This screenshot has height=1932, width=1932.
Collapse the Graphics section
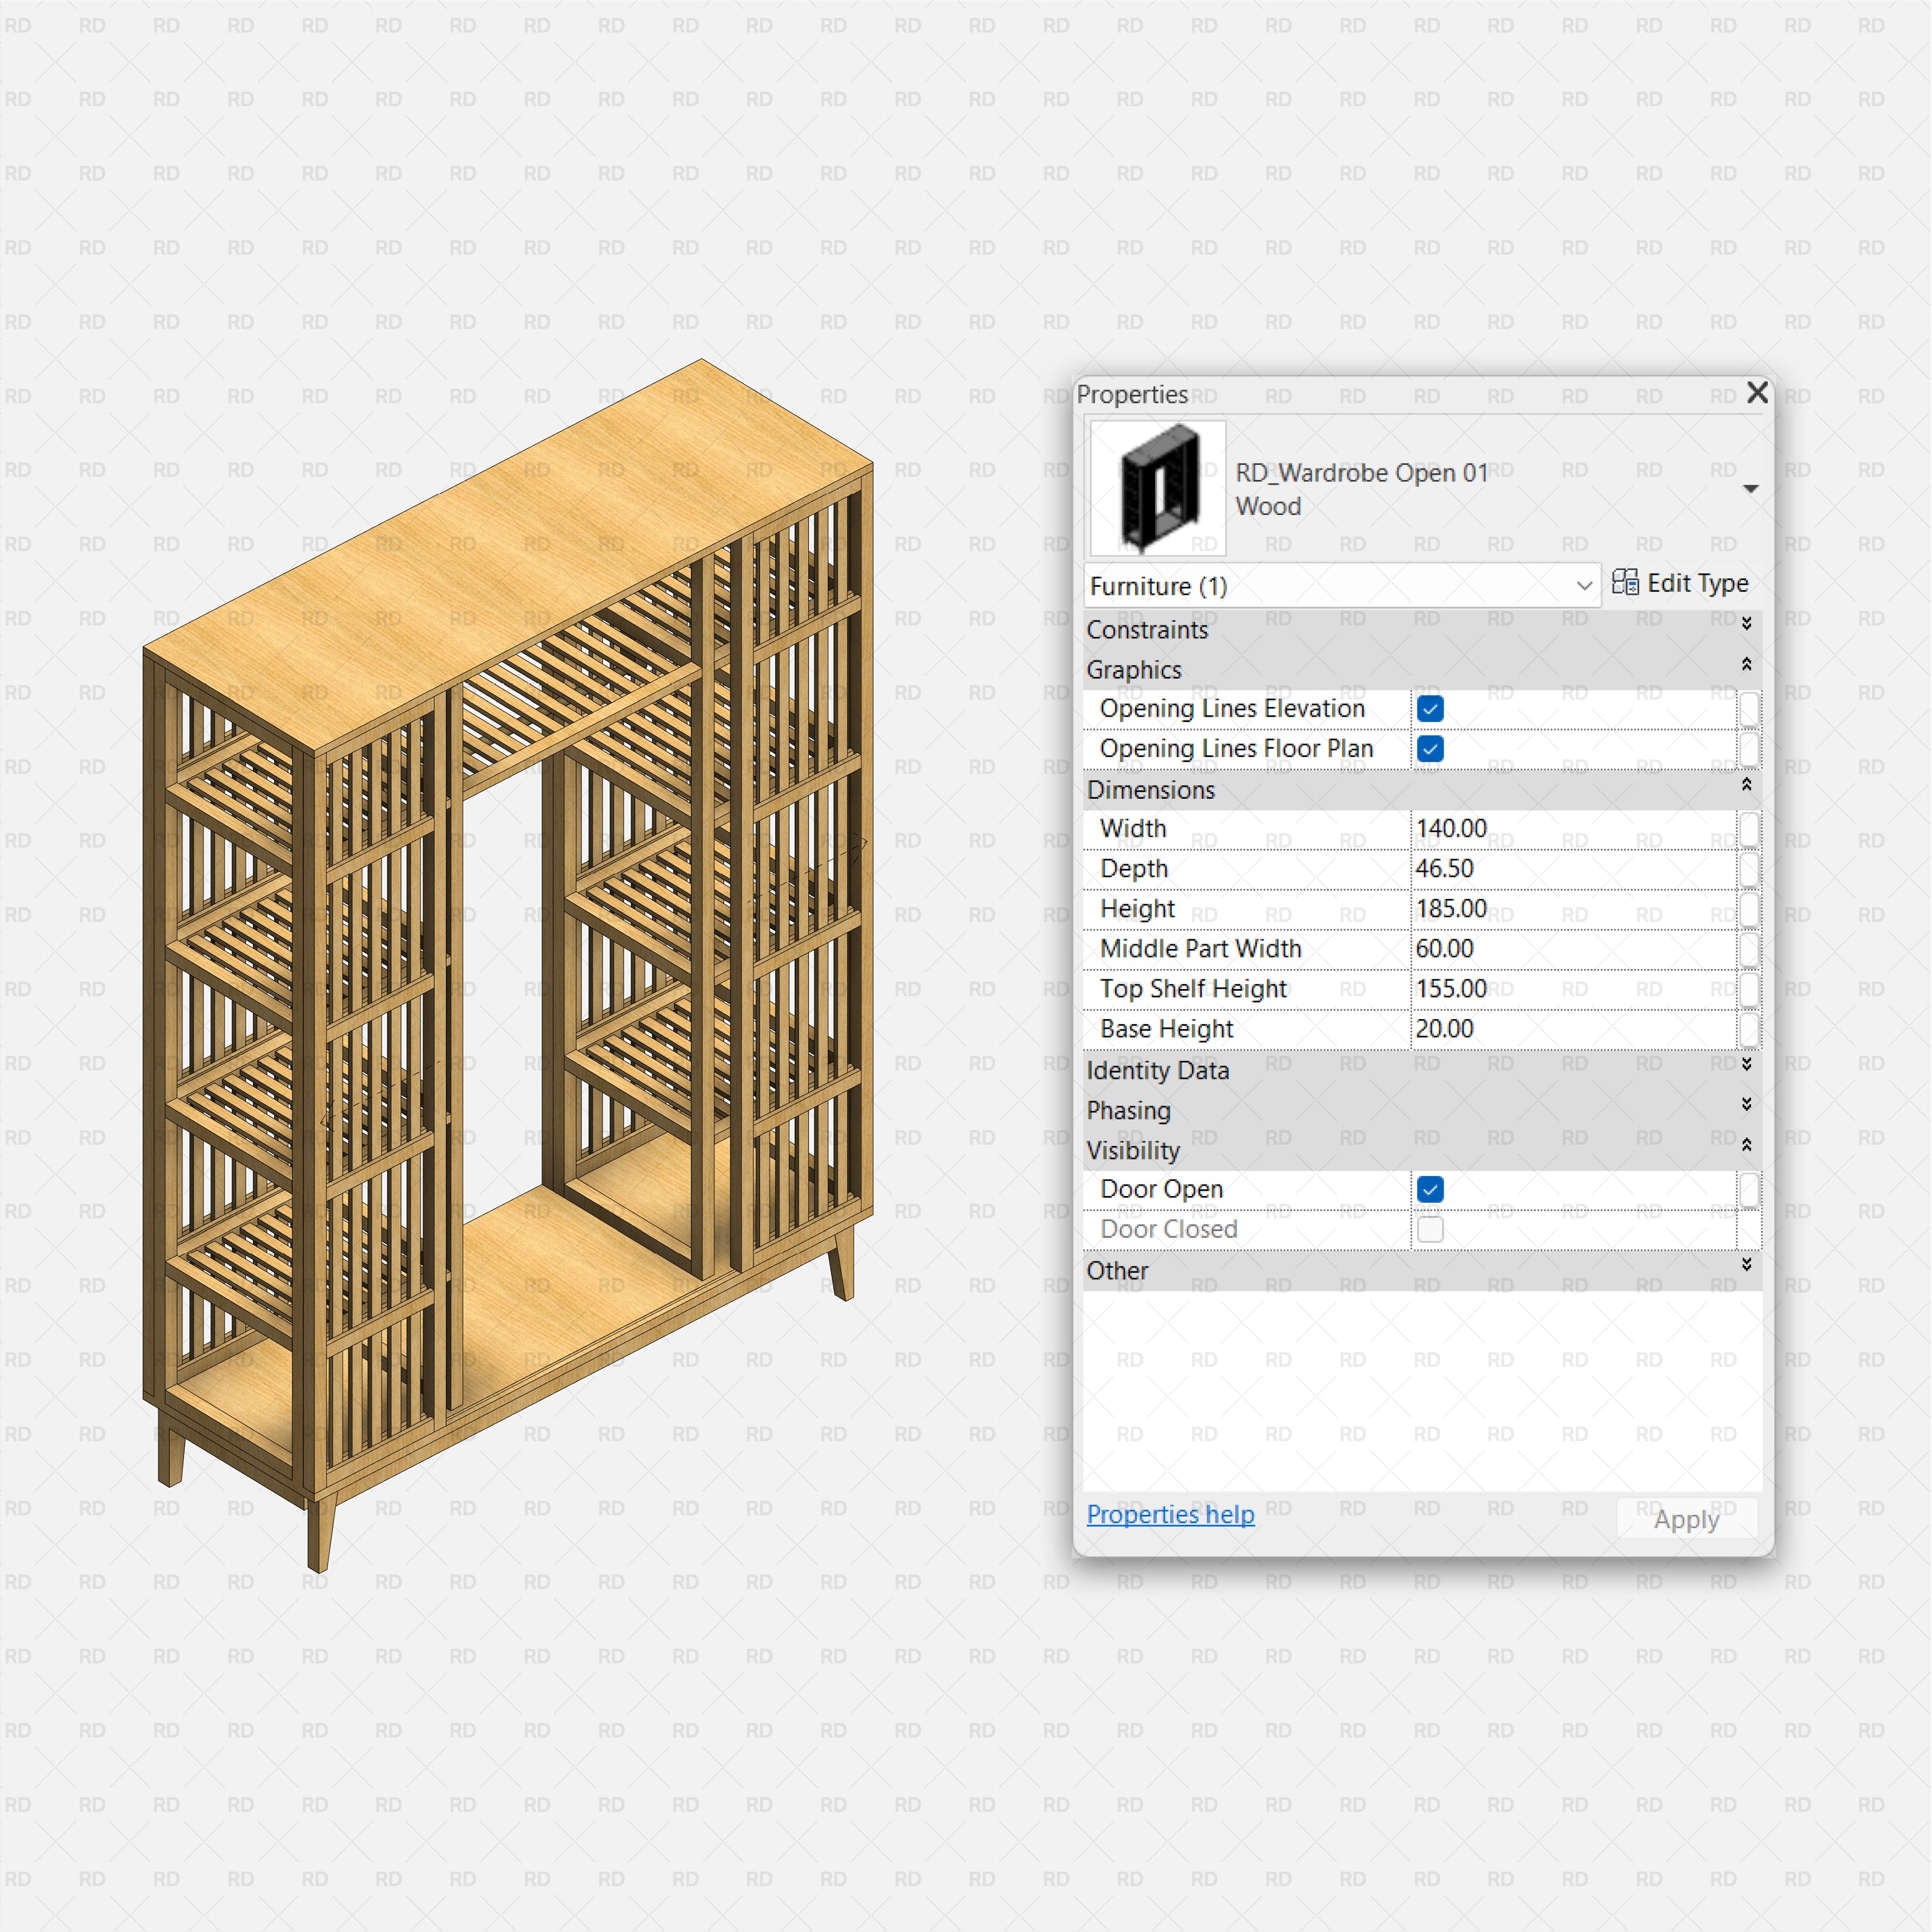[1748, 664]
